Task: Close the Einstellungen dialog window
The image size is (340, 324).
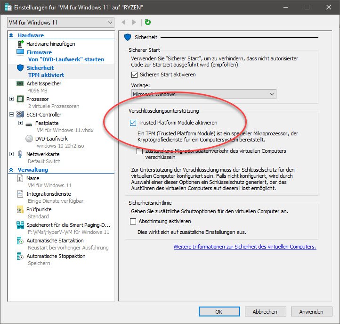Action: tap(329, 7)
